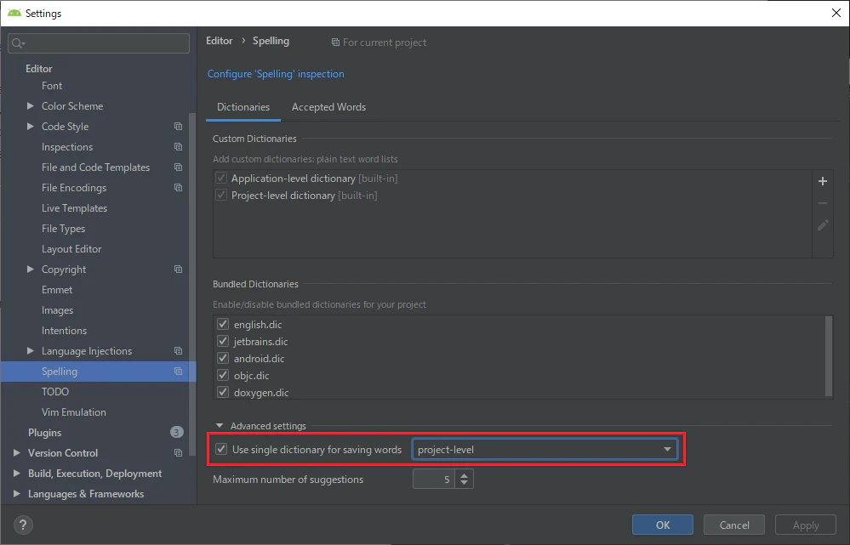Click the project-scope icon beside Copyright
The height and width of the screenshot is (545, 850).
178,270
